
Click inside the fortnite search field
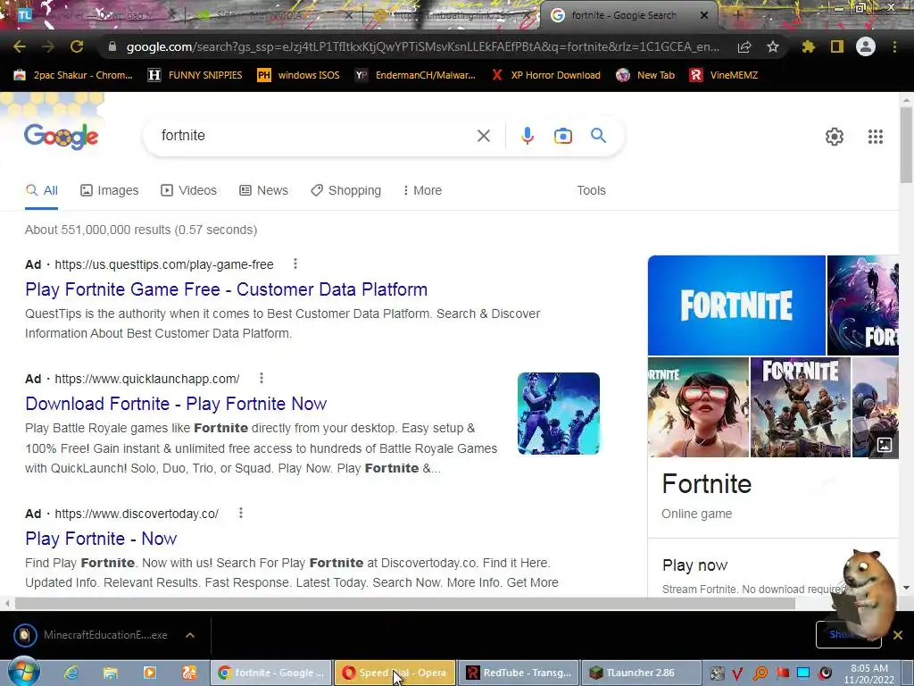coord(315,136)
